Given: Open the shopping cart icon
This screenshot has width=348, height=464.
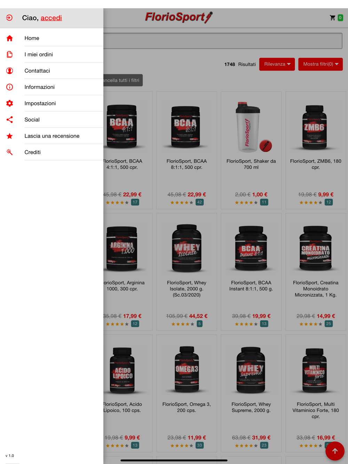Looking at the screenshot, I should [x=333, y=18].
